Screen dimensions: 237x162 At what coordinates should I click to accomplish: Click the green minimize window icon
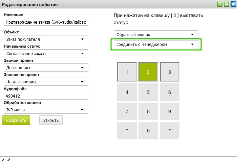[220, 4]
